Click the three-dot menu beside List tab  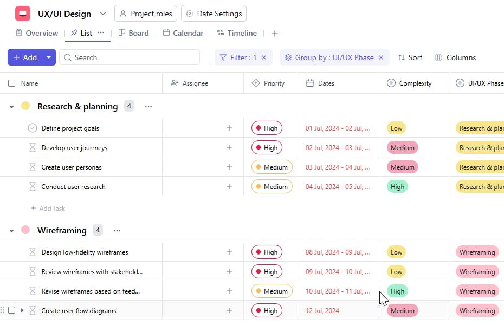click(101, 33)
